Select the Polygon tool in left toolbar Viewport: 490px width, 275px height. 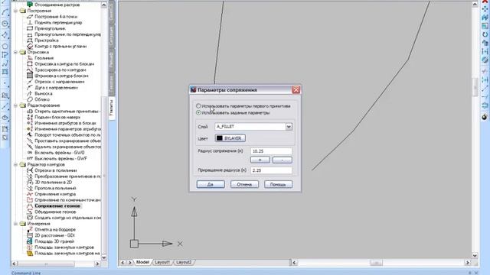(x=5, y=46)
